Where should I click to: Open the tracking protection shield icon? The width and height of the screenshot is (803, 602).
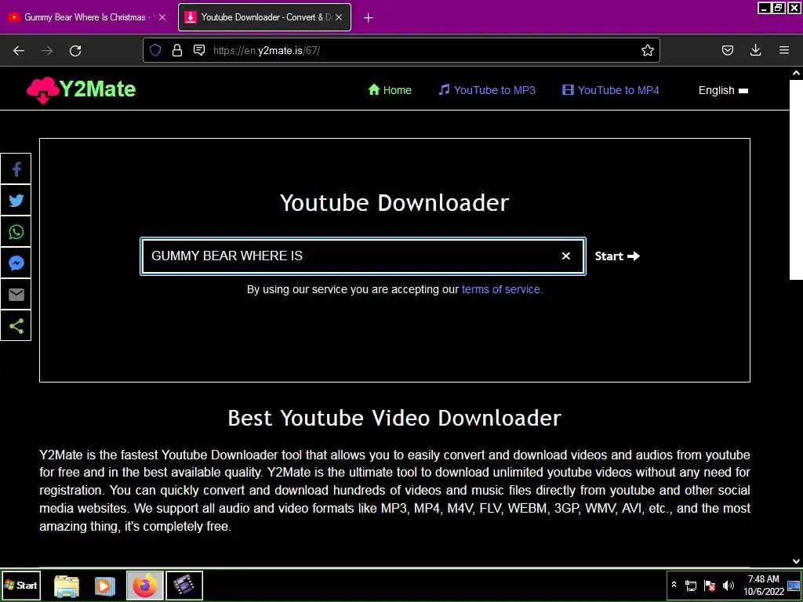click(155, 50)
